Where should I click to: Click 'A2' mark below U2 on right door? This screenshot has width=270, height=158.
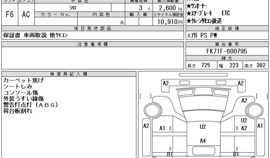(244, 128)
